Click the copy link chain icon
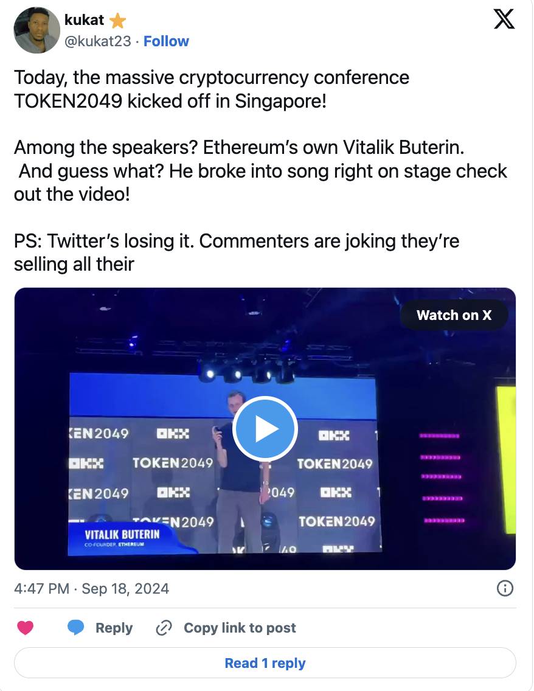The height and width of the screenshot is (691, 534). pos(164,628)
